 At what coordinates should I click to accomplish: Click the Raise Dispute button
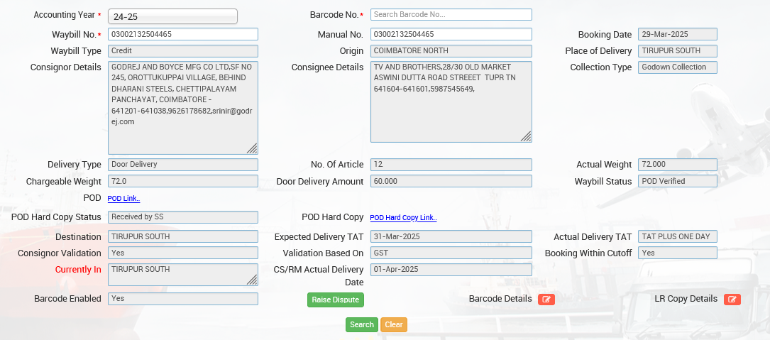pos(335,300)
